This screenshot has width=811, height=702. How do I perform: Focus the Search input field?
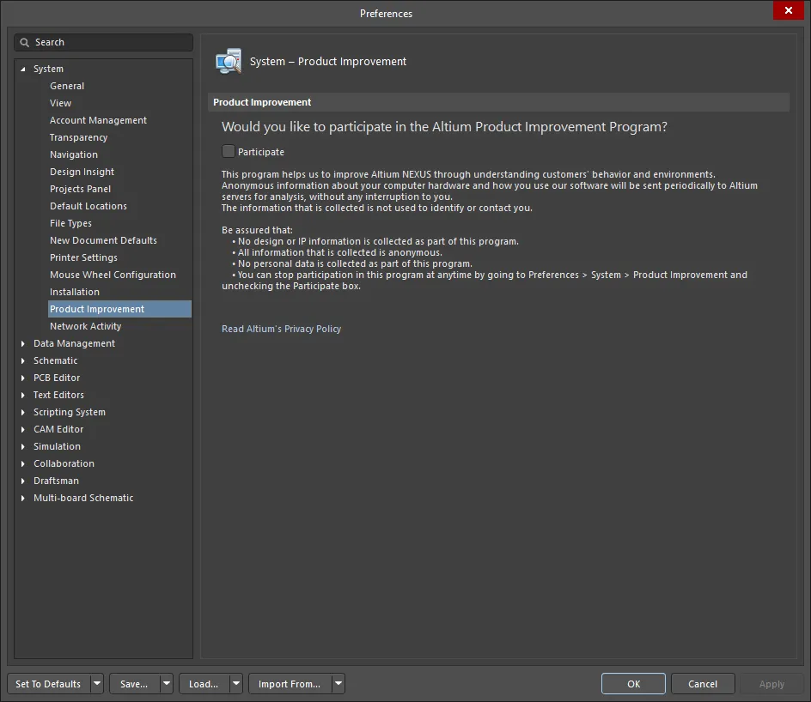tap(103, 42)
